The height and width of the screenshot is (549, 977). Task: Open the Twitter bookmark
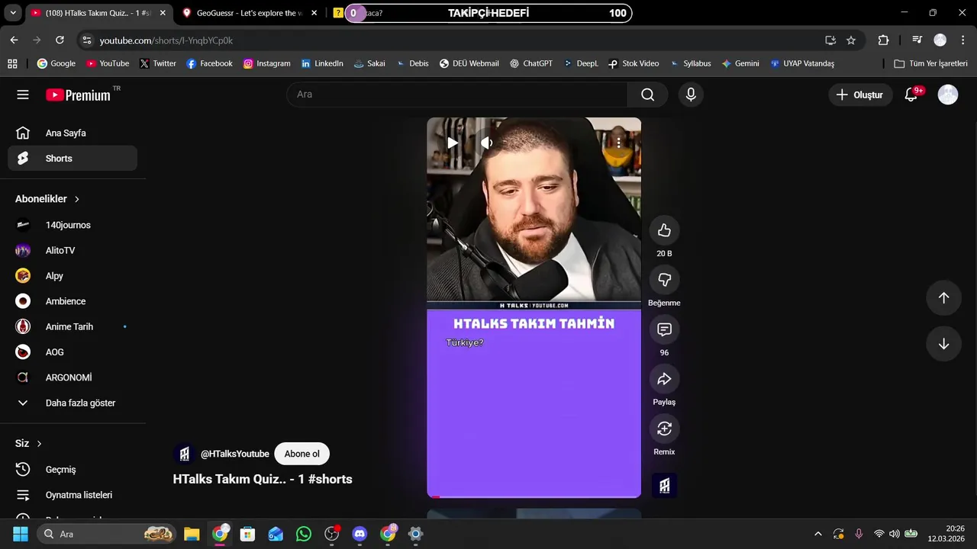click(158, 63)
